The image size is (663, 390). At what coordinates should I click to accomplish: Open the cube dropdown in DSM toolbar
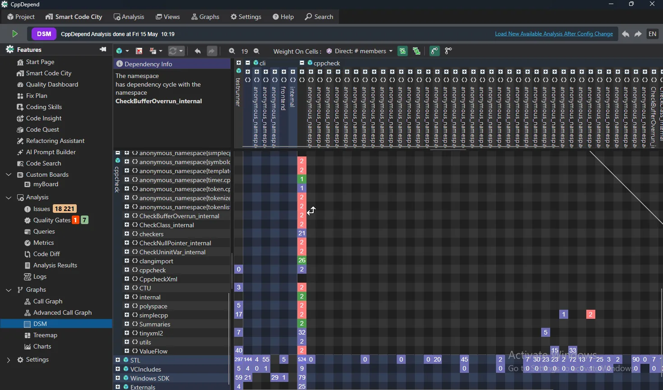(x=122, y=51)
